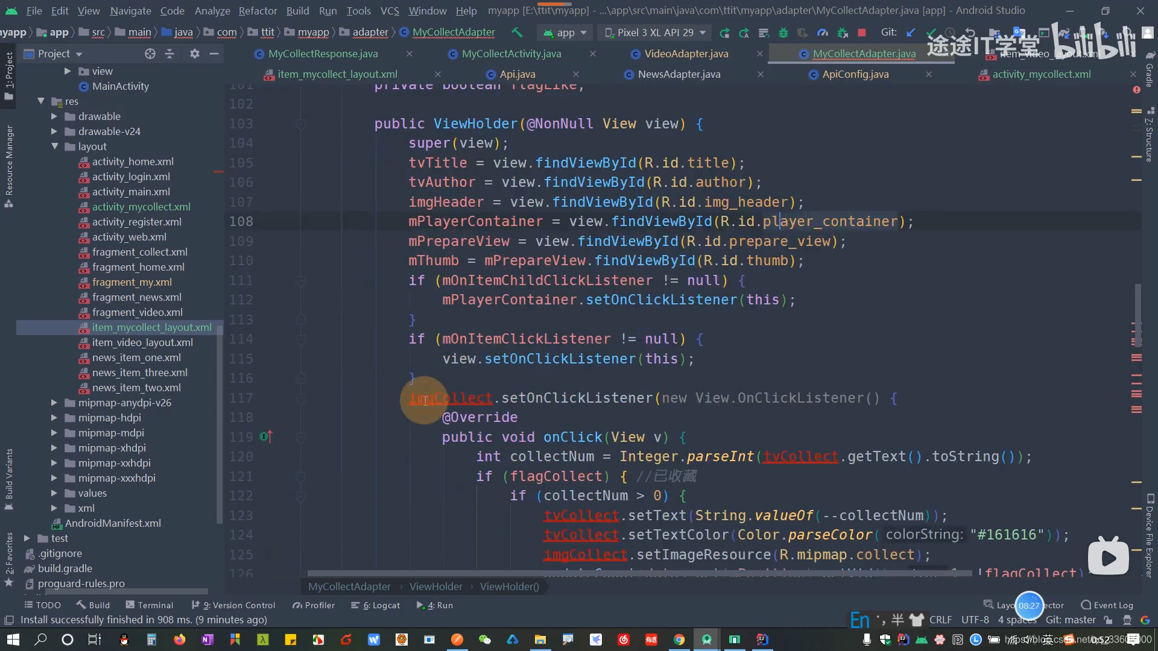Image resolution: width=1158 pixels, height=651 pixels.
Task: Toggle the Event Log tool window
Action: (x=1107, y=605)
